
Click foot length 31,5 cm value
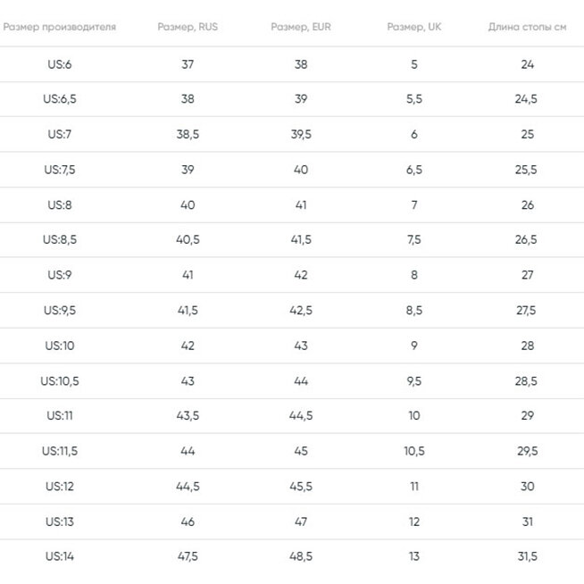[527, 557]
